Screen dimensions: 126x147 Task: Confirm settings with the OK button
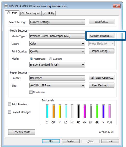[51, 141]
